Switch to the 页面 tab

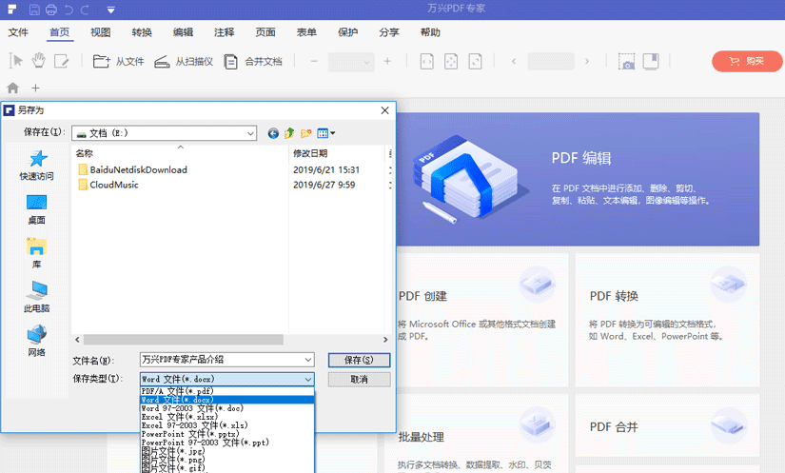pos(265,32)
